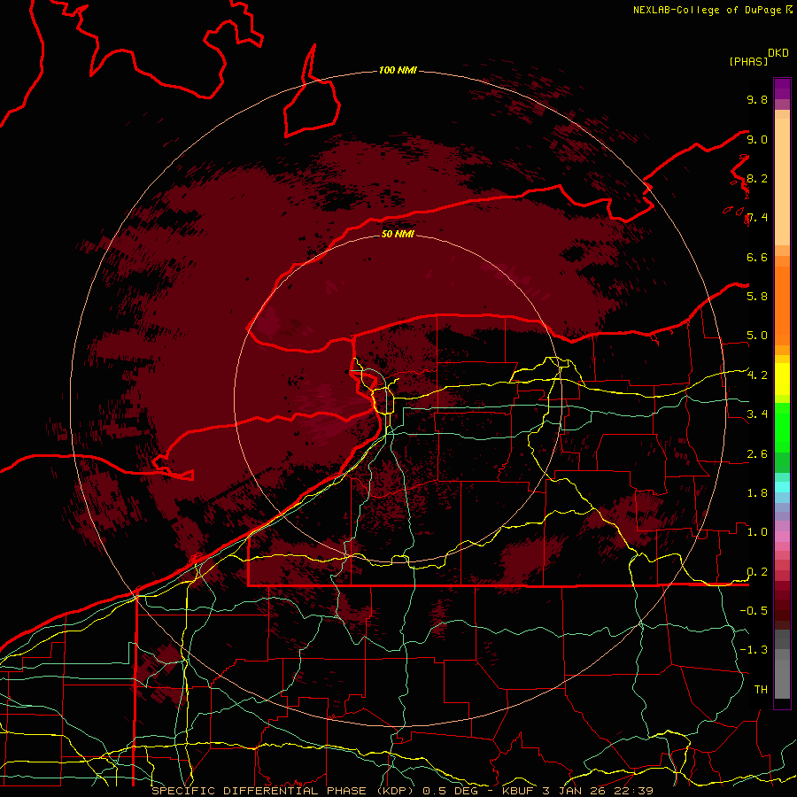Click the 50 NMI range ring label

click(398, 234)
